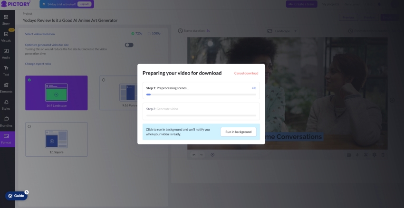This screenshot has width=404, height=208.
Task: Open the Story section in sidebar
Action: (6, 20)
